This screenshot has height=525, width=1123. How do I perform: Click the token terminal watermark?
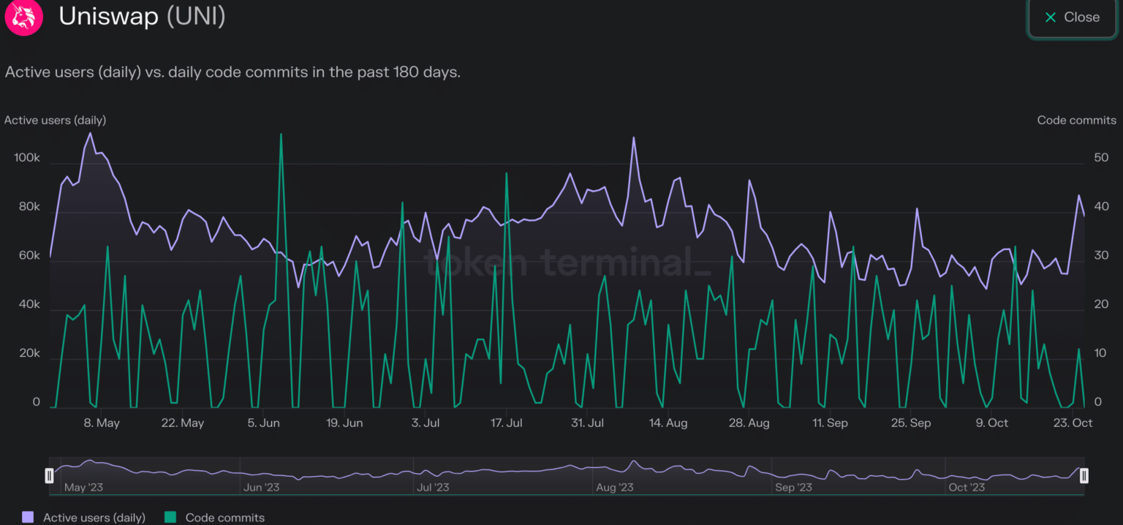pyautogui.click(x=567, y=262)
